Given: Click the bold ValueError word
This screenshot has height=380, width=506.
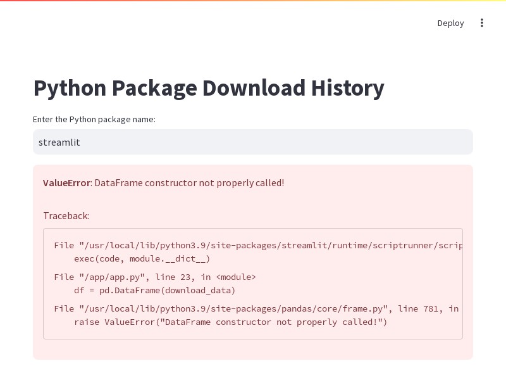Looking at the screenshot, I should 66,182.
